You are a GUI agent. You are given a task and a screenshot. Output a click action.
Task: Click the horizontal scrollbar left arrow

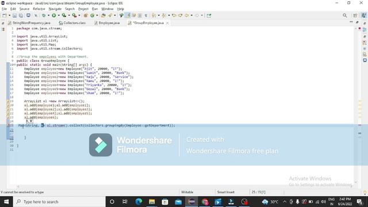18,186
